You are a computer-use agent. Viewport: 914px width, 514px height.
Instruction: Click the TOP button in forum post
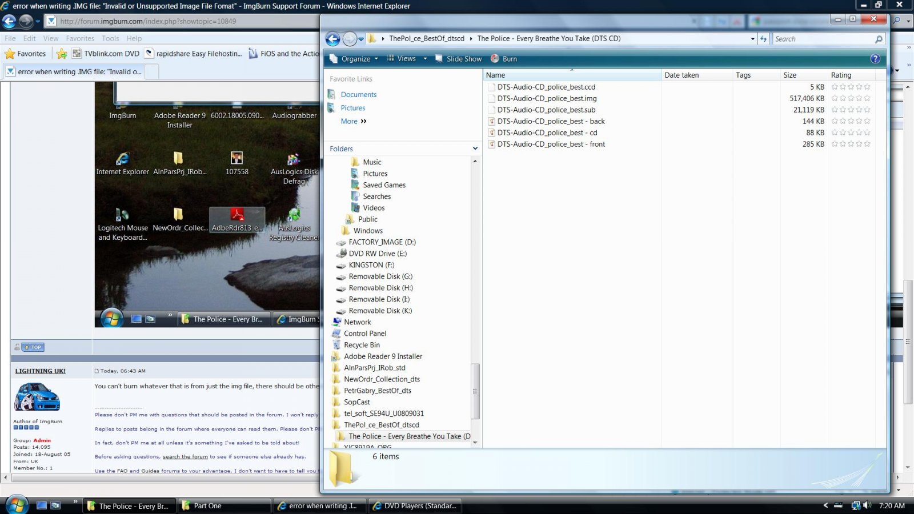point(33,347)
